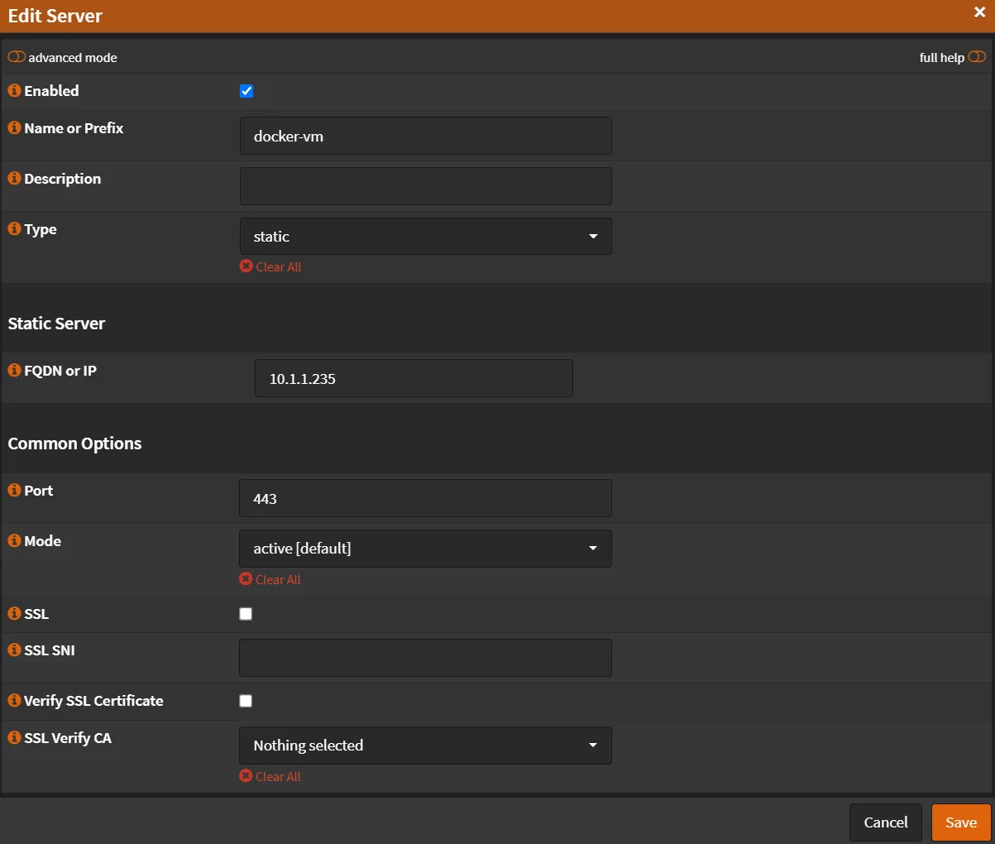This screenshot has width=995, height=844.
Task: Open help for the Port info icon
Action: coord(14,491)
